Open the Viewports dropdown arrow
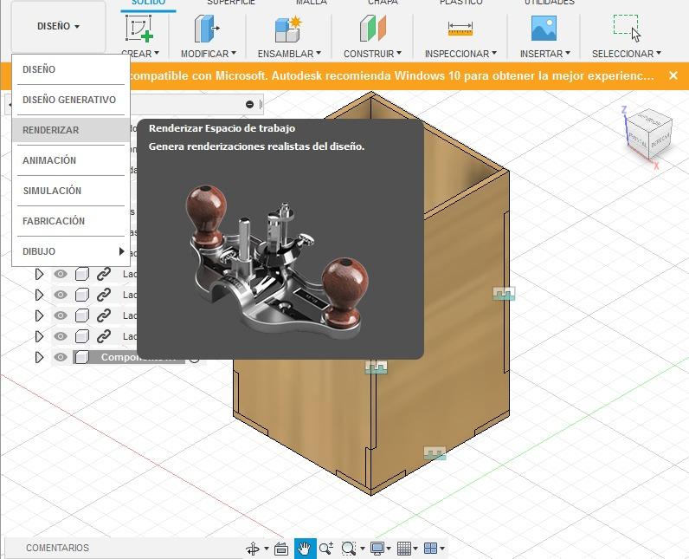This screenshot has width=689, height=559. point(442,549)
